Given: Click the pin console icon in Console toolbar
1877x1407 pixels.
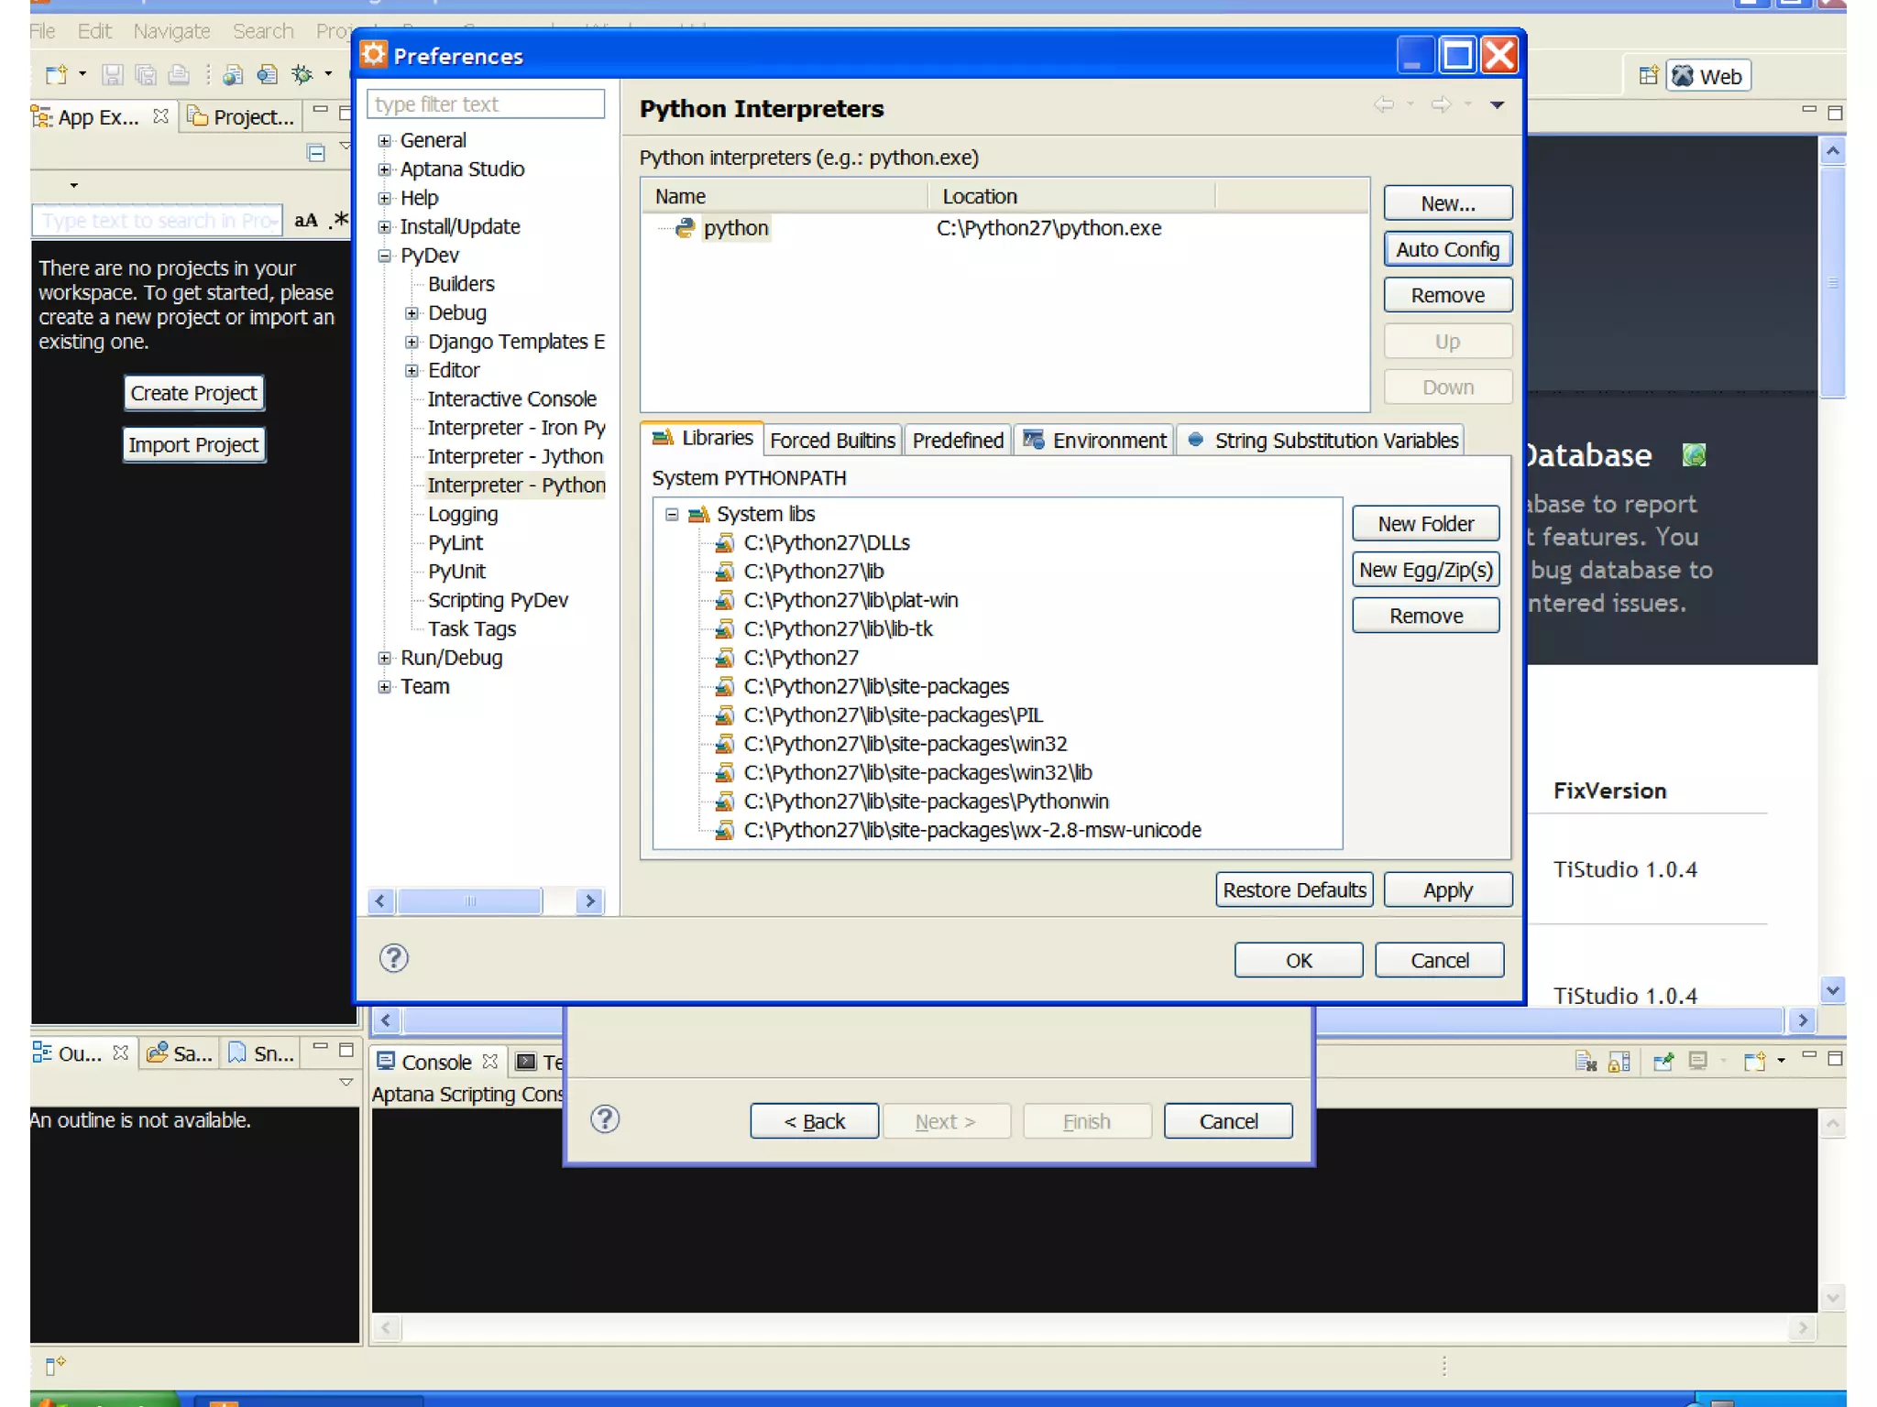Looking at the screenshot, I should [x=1663, y=1062].
